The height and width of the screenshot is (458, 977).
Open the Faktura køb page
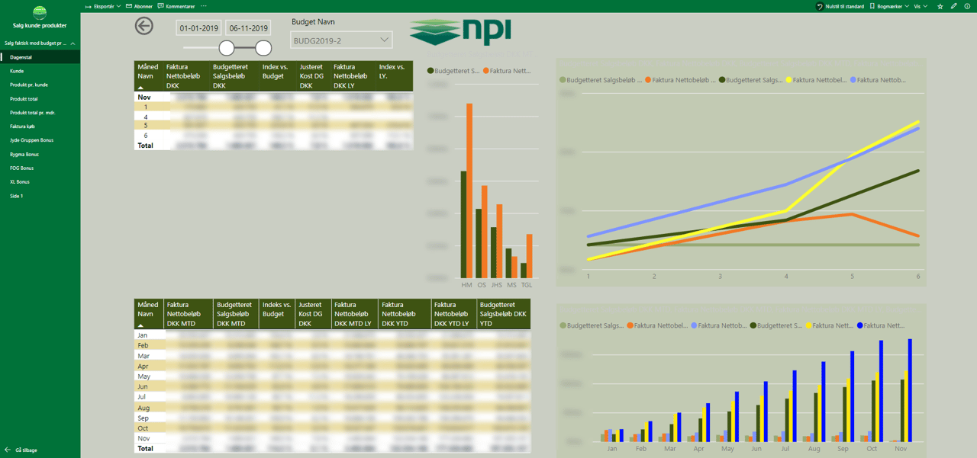click(22, 127)
